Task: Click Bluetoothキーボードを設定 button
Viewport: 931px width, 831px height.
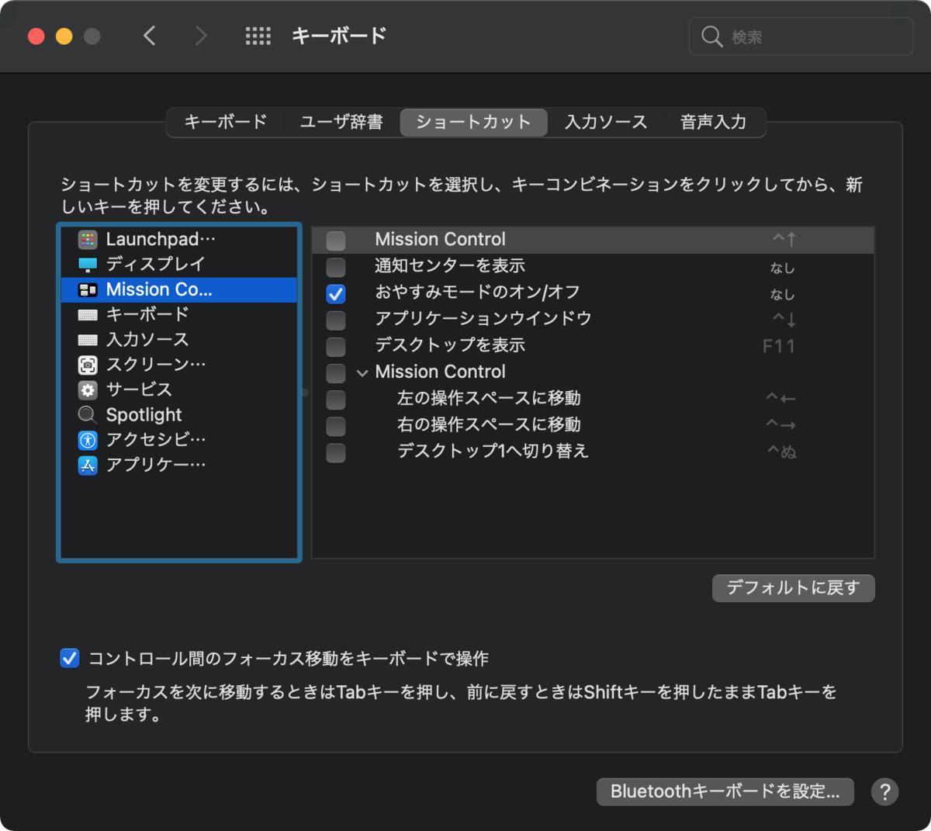Action: point(724,791)
